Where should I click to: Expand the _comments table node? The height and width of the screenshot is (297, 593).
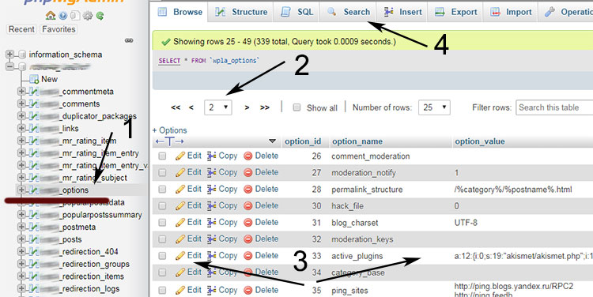[21, 104]
